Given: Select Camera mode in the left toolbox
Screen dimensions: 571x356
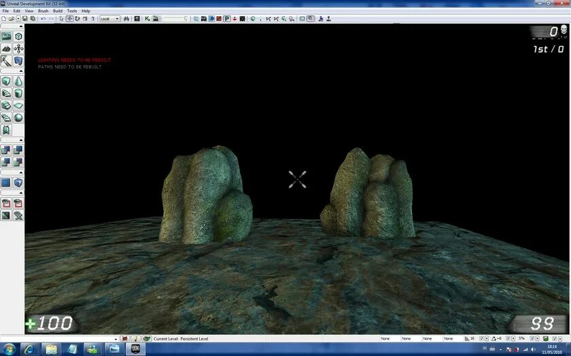Looking at the screenshot, I should tap(6, 37).
